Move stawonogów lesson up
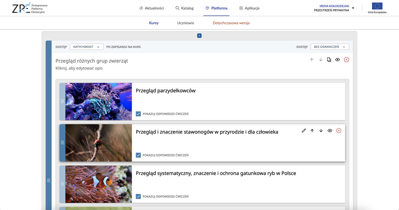 coord(312,131)
